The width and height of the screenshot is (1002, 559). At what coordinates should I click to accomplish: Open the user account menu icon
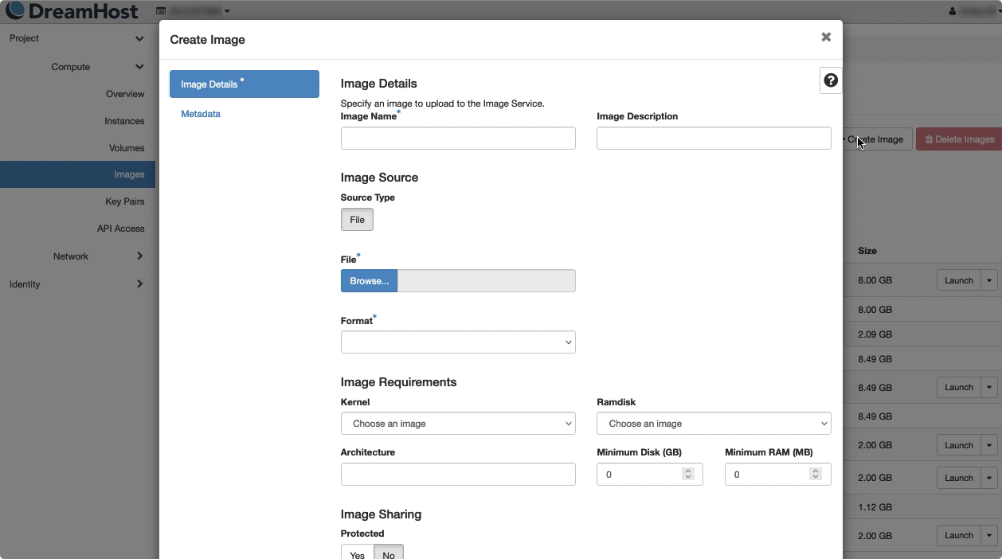click(x=953, y=11)
